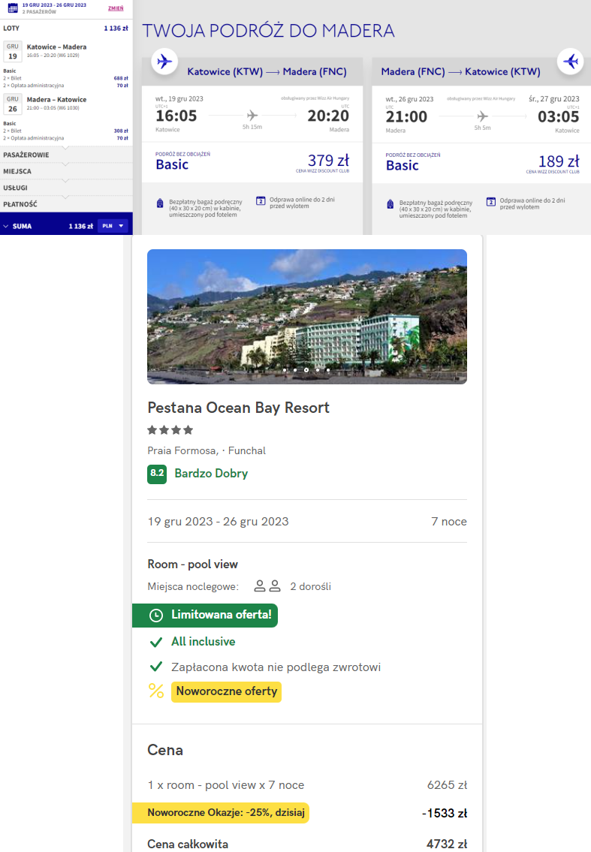This screenshot has width=591, height=852.
Task: Click the 8.2 rating score badge
Action: [157, 474]
